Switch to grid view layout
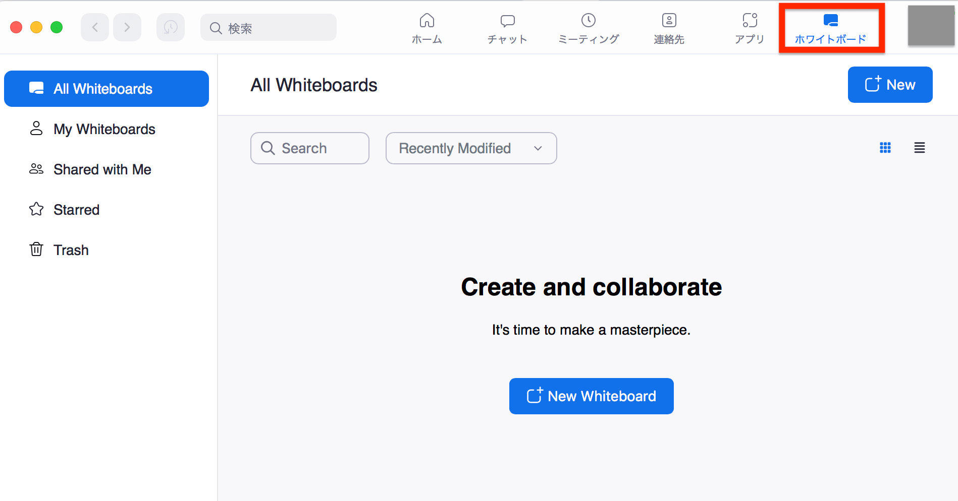Viewport: 958px width, 501px height. pos(885,148)
